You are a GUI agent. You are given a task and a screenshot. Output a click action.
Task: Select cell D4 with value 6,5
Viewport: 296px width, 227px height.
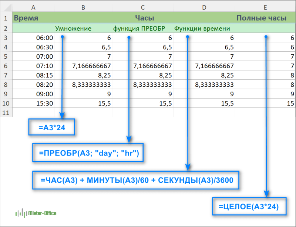click(x=204, y=47)
